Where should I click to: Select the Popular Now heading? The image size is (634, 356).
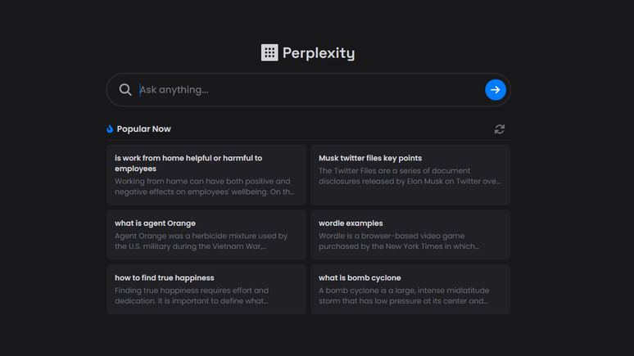click(143, 129)
